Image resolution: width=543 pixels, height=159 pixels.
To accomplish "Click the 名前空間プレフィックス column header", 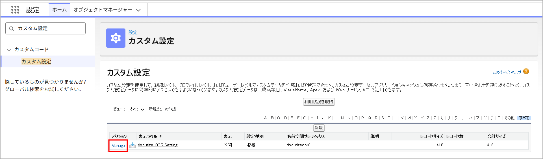I will (306, 136).
